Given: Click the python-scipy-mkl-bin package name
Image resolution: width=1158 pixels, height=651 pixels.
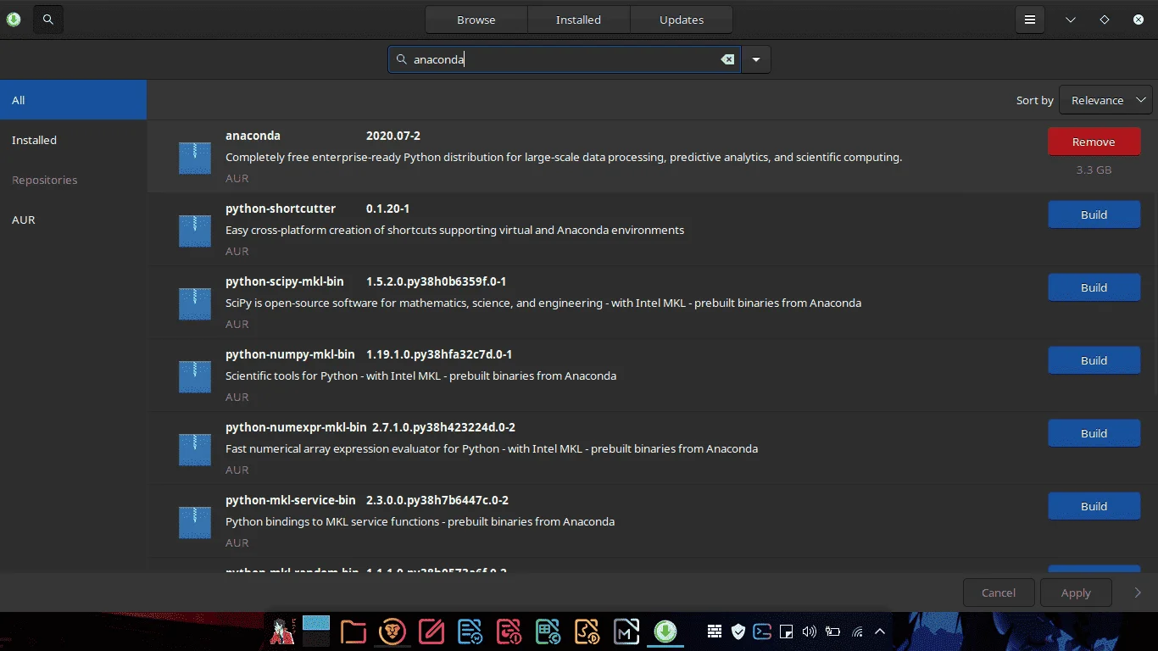Looking at the screenshot, I should point(285,281).
